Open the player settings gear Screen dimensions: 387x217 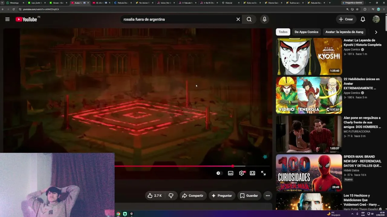point(242,173)
